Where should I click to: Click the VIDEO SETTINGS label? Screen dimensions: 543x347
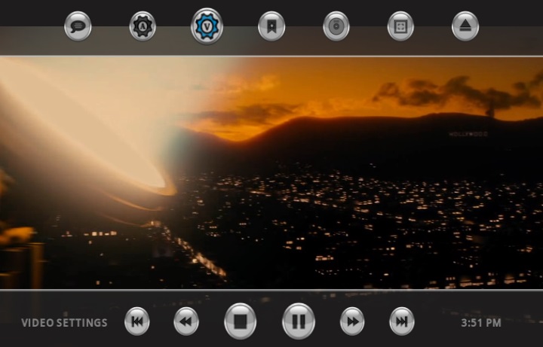coord(64,323)
